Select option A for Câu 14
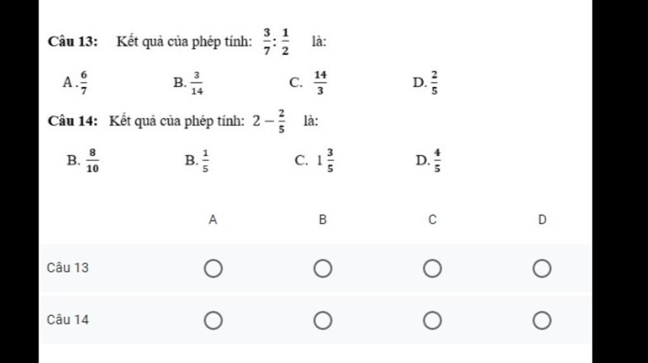This screenshot has height=363, width=648. pos(213,321)
